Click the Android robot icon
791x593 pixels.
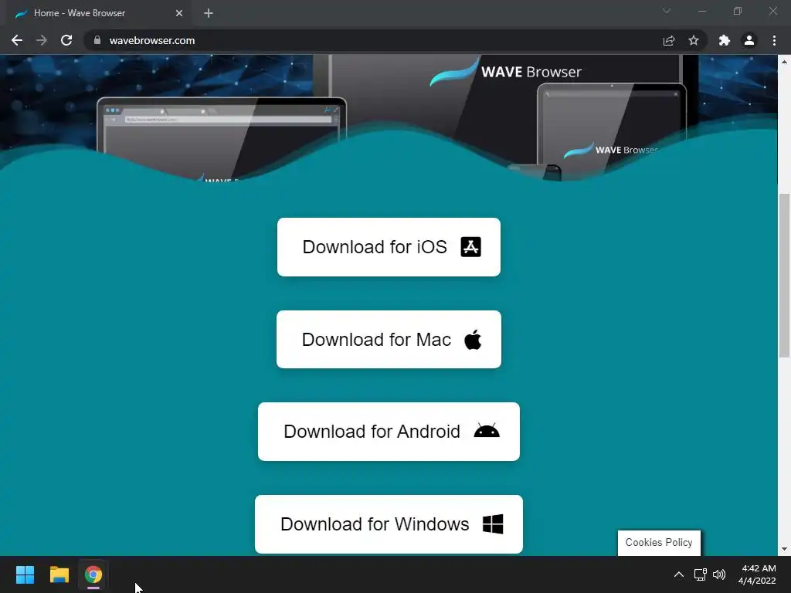tap(487, 430)
